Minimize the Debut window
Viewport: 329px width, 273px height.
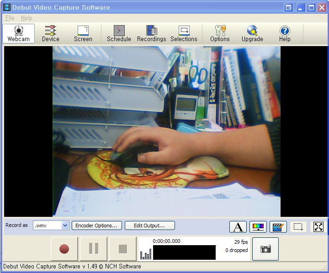(301, 8)
